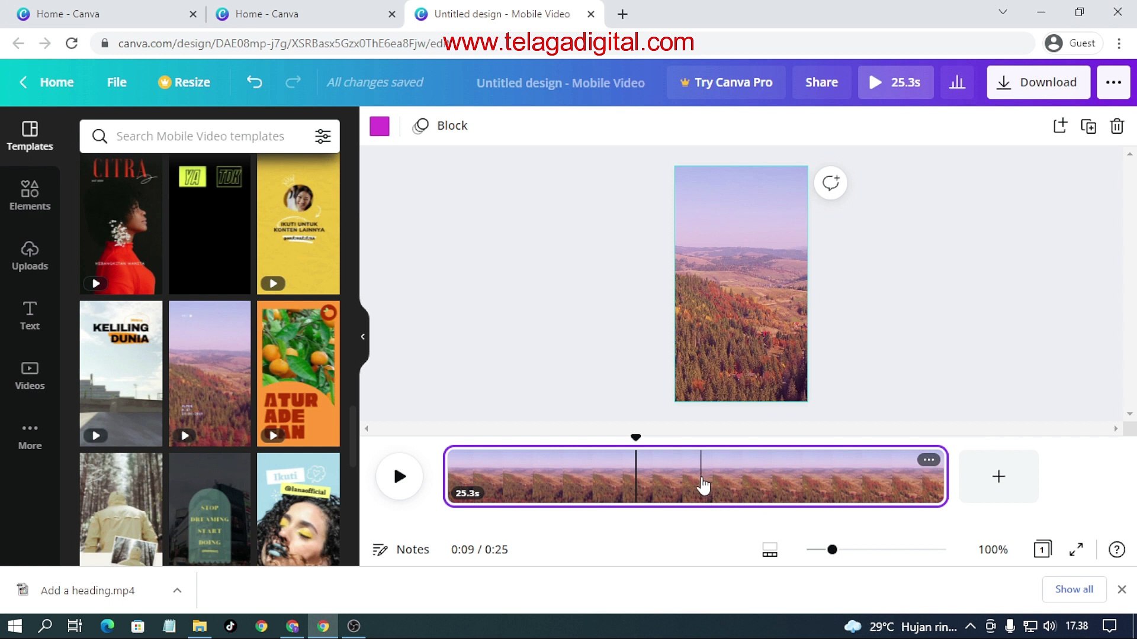Open the Elements panel
1137x639 pixels.
pyautogui.click(x=30, y=195)
